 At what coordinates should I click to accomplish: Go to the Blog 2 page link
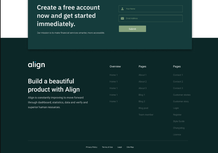[x=142, y=102]
